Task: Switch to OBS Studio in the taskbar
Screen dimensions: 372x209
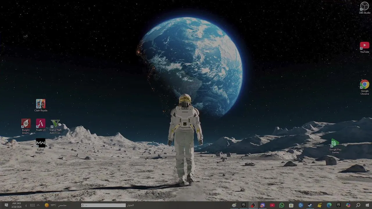Action: [x=253, y=205]
